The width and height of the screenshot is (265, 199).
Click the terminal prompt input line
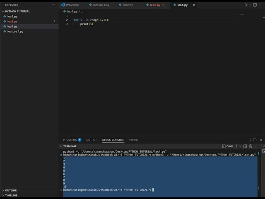108,190
